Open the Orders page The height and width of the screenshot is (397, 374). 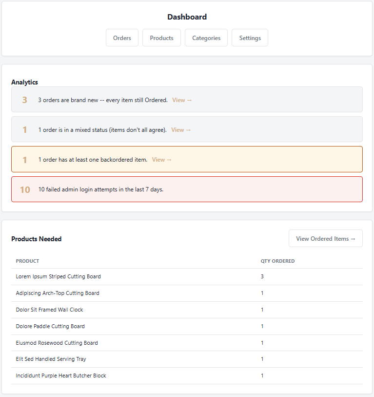point(122,38)
